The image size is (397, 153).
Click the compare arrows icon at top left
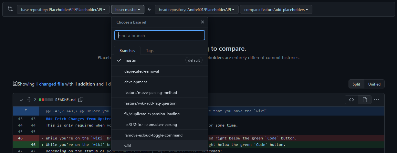(10, 9)
